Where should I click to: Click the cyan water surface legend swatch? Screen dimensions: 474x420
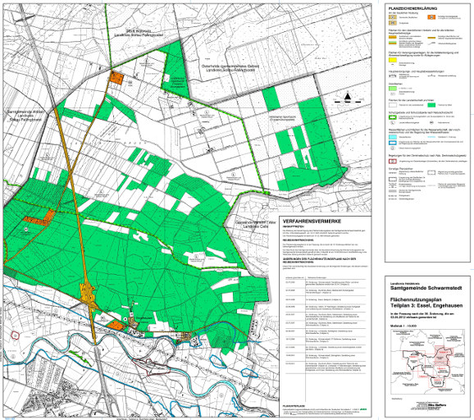(392, 137)
